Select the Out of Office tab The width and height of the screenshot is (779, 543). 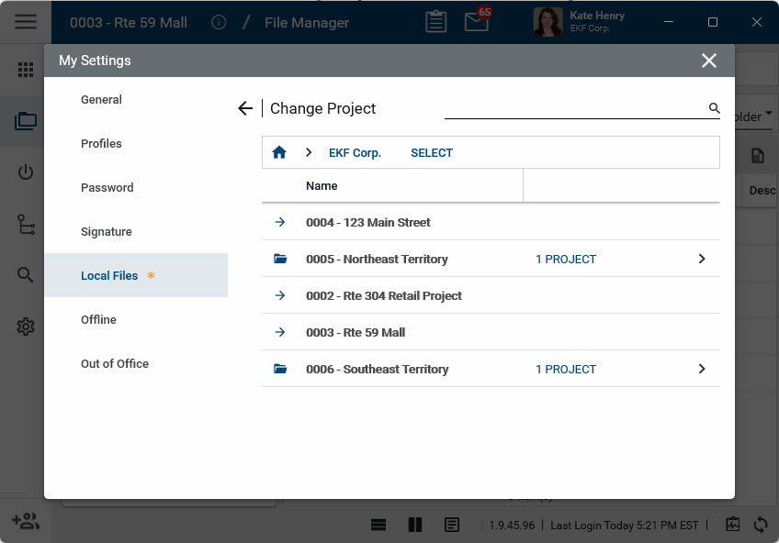(115, 364)
